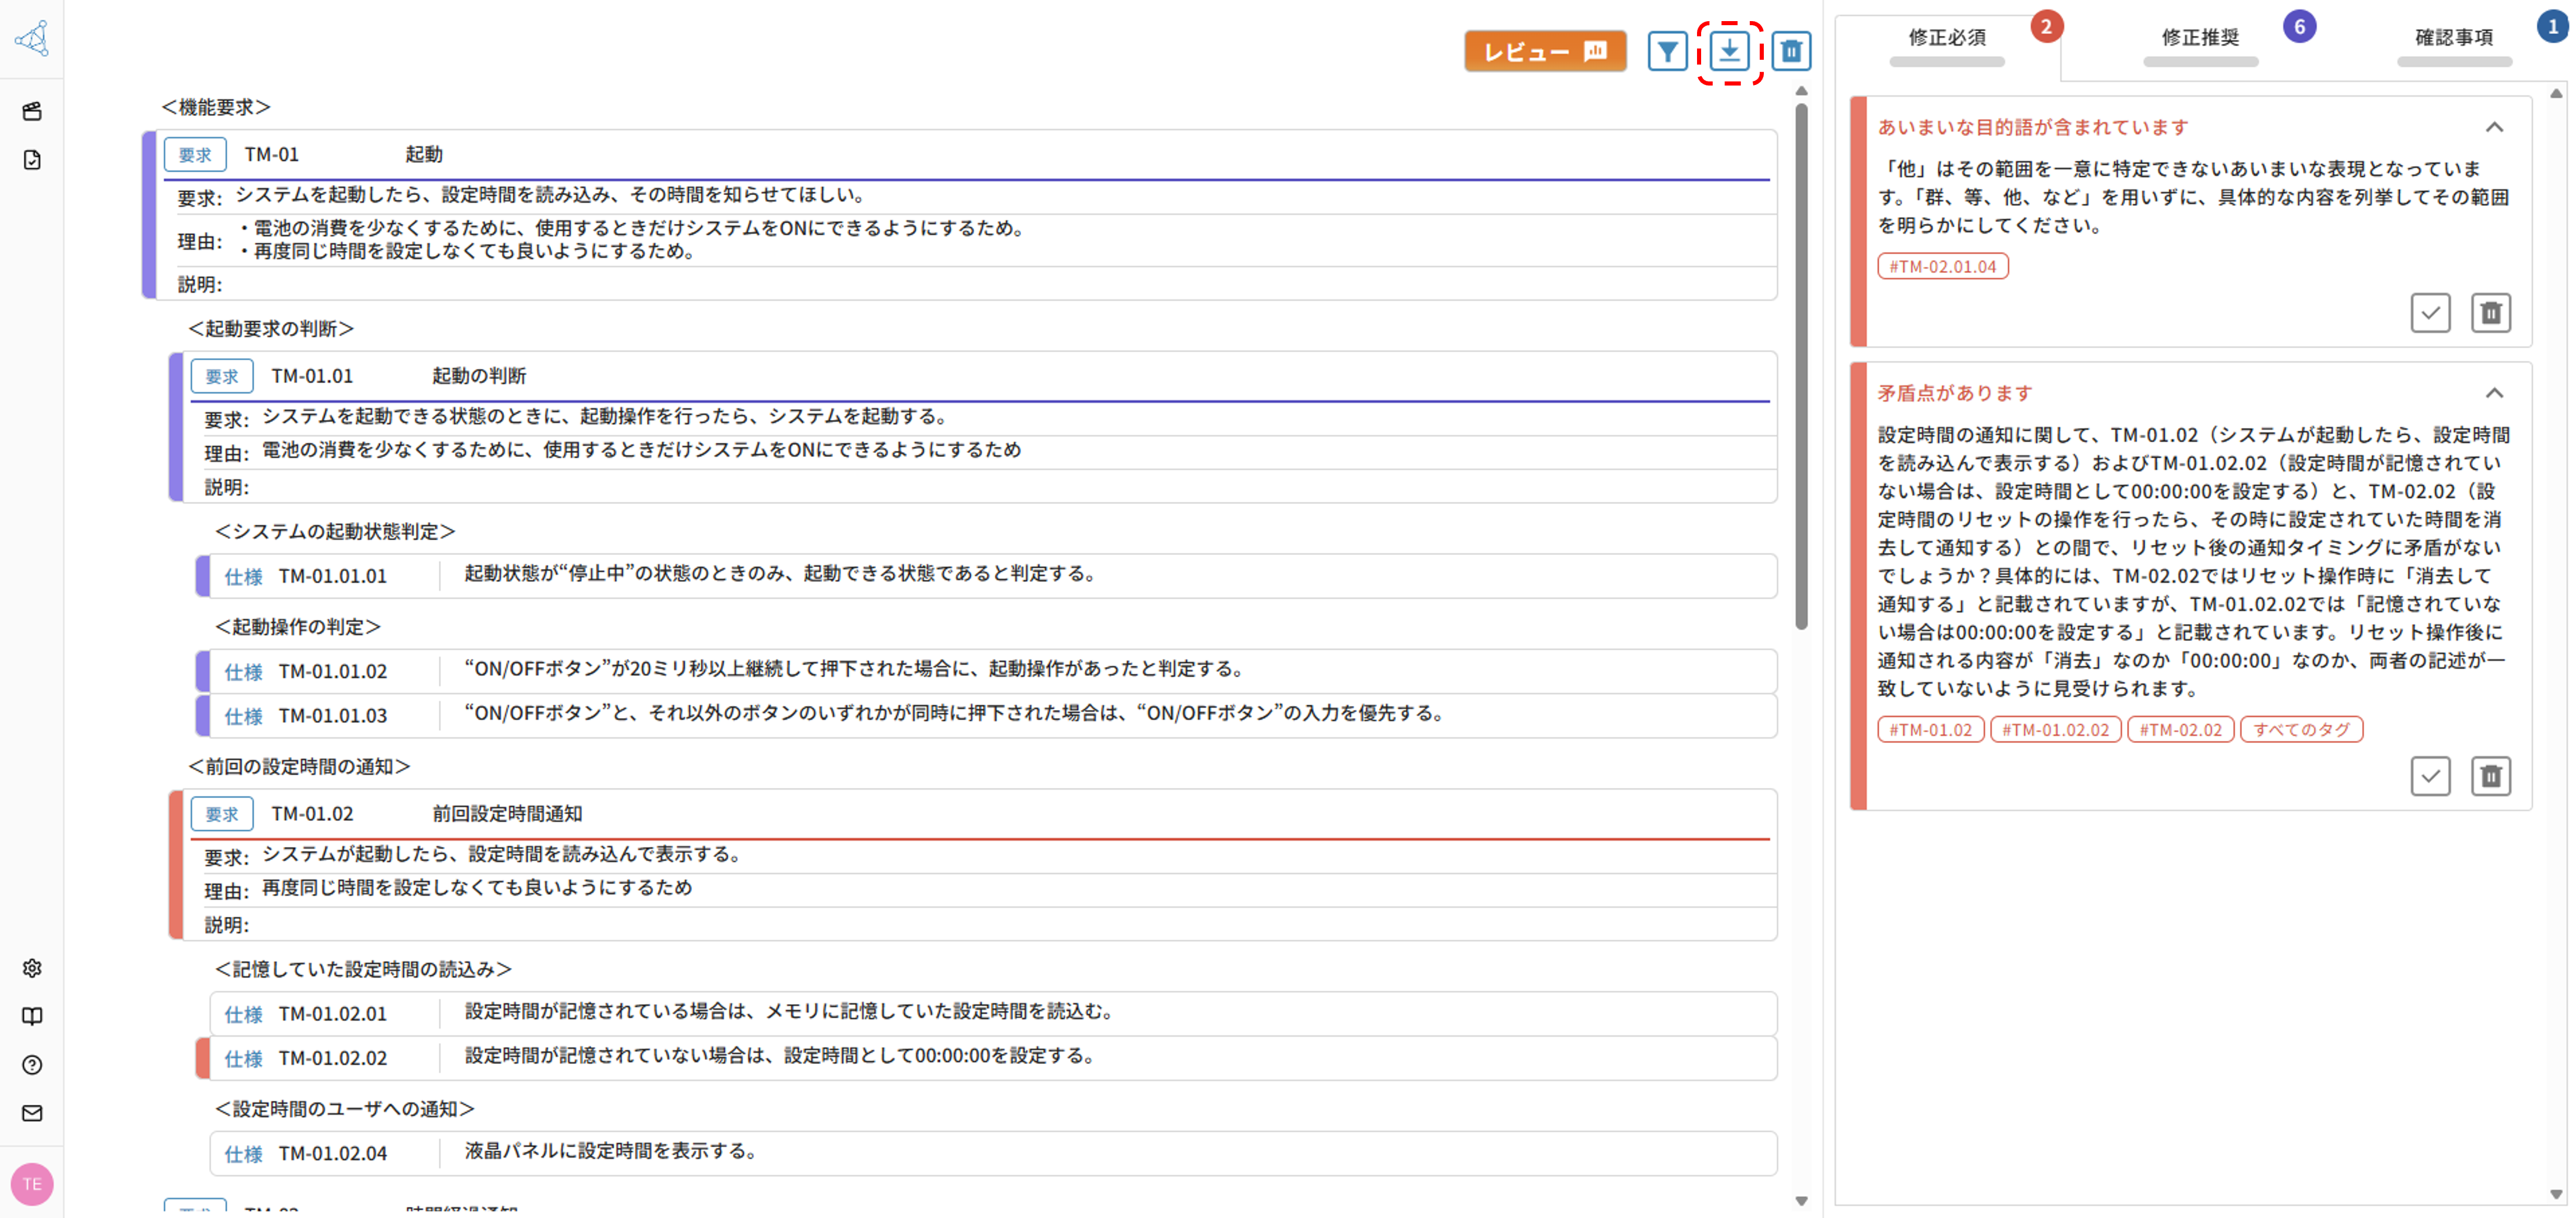Viewport: 2576px width, 1218px height.
Task: Select the #TM-01.02 tag chip
Action: [x=1931, y=729]
